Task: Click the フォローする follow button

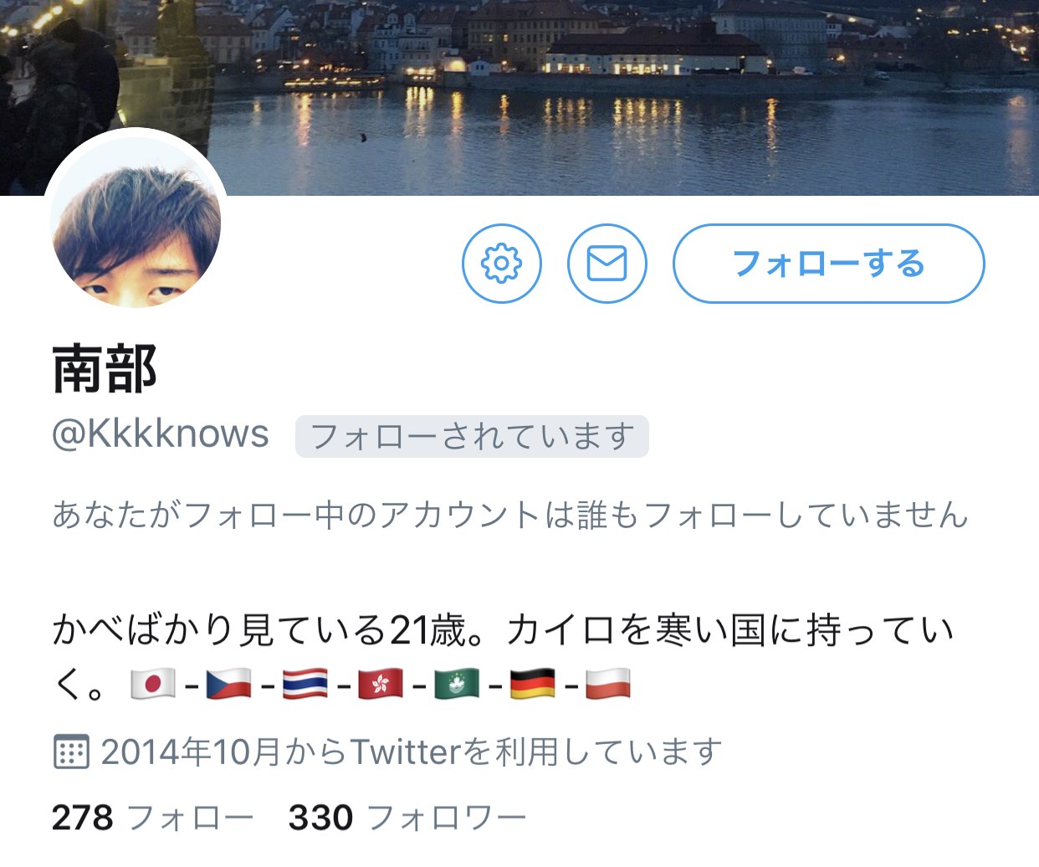Action: tap(829, 264)
